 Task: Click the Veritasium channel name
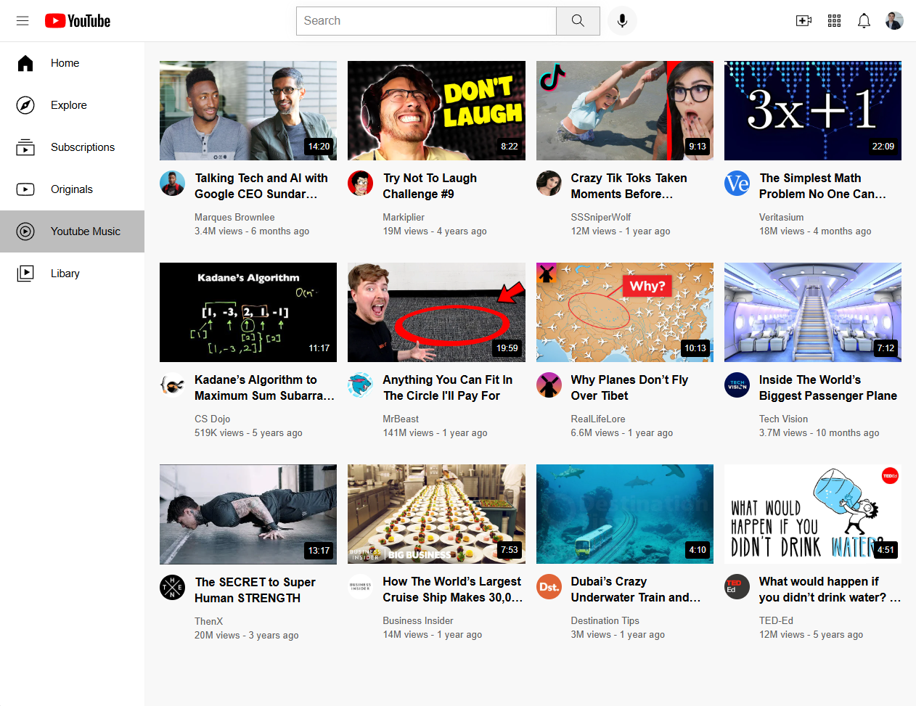(781, 217)
